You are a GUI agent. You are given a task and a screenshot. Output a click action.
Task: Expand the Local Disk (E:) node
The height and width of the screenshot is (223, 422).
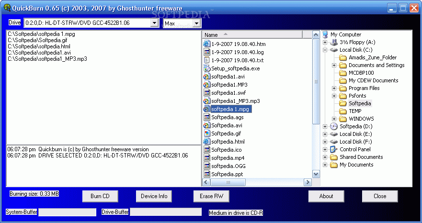pos(325,134)
